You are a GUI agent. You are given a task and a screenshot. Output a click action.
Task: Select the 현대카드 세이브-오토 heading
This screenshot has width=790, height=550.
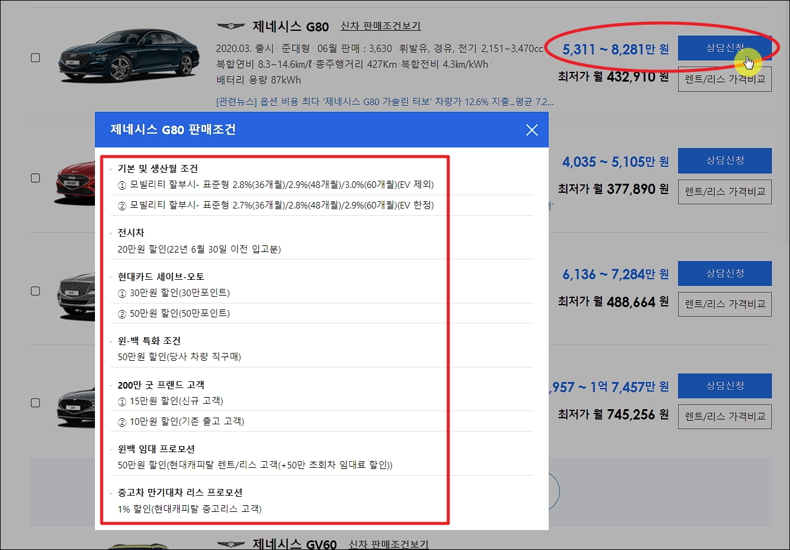[x=161, y=277]
